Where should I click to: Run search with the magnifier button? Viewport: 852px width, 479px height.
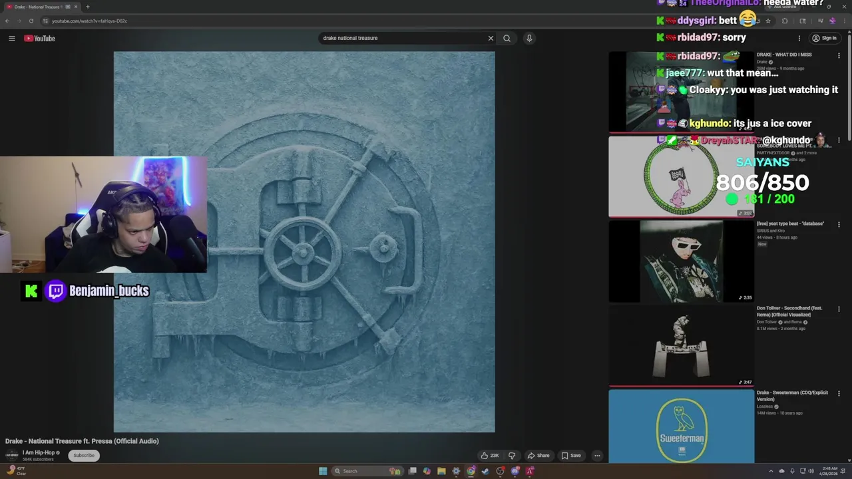tap(507, 38)
